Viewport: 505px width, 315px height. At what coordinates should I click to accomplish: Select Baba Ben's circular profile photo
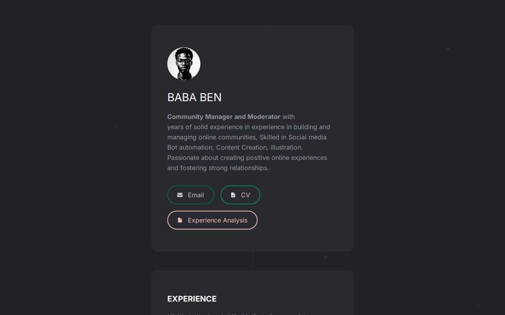coord(184,63)
